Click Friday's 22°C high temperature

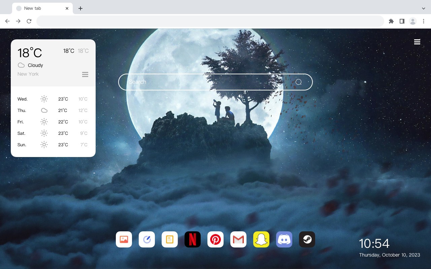tap(63, 122)
